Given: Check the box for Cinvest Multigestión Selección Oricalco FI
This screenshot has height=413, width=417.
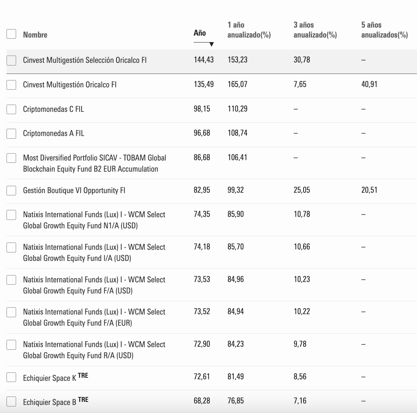Looking at the screenshot, I should [x=11, y=60].
